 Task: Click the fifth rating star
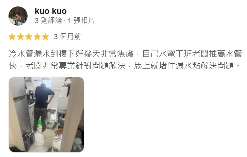pyautogui.click(x=46, y=37)
